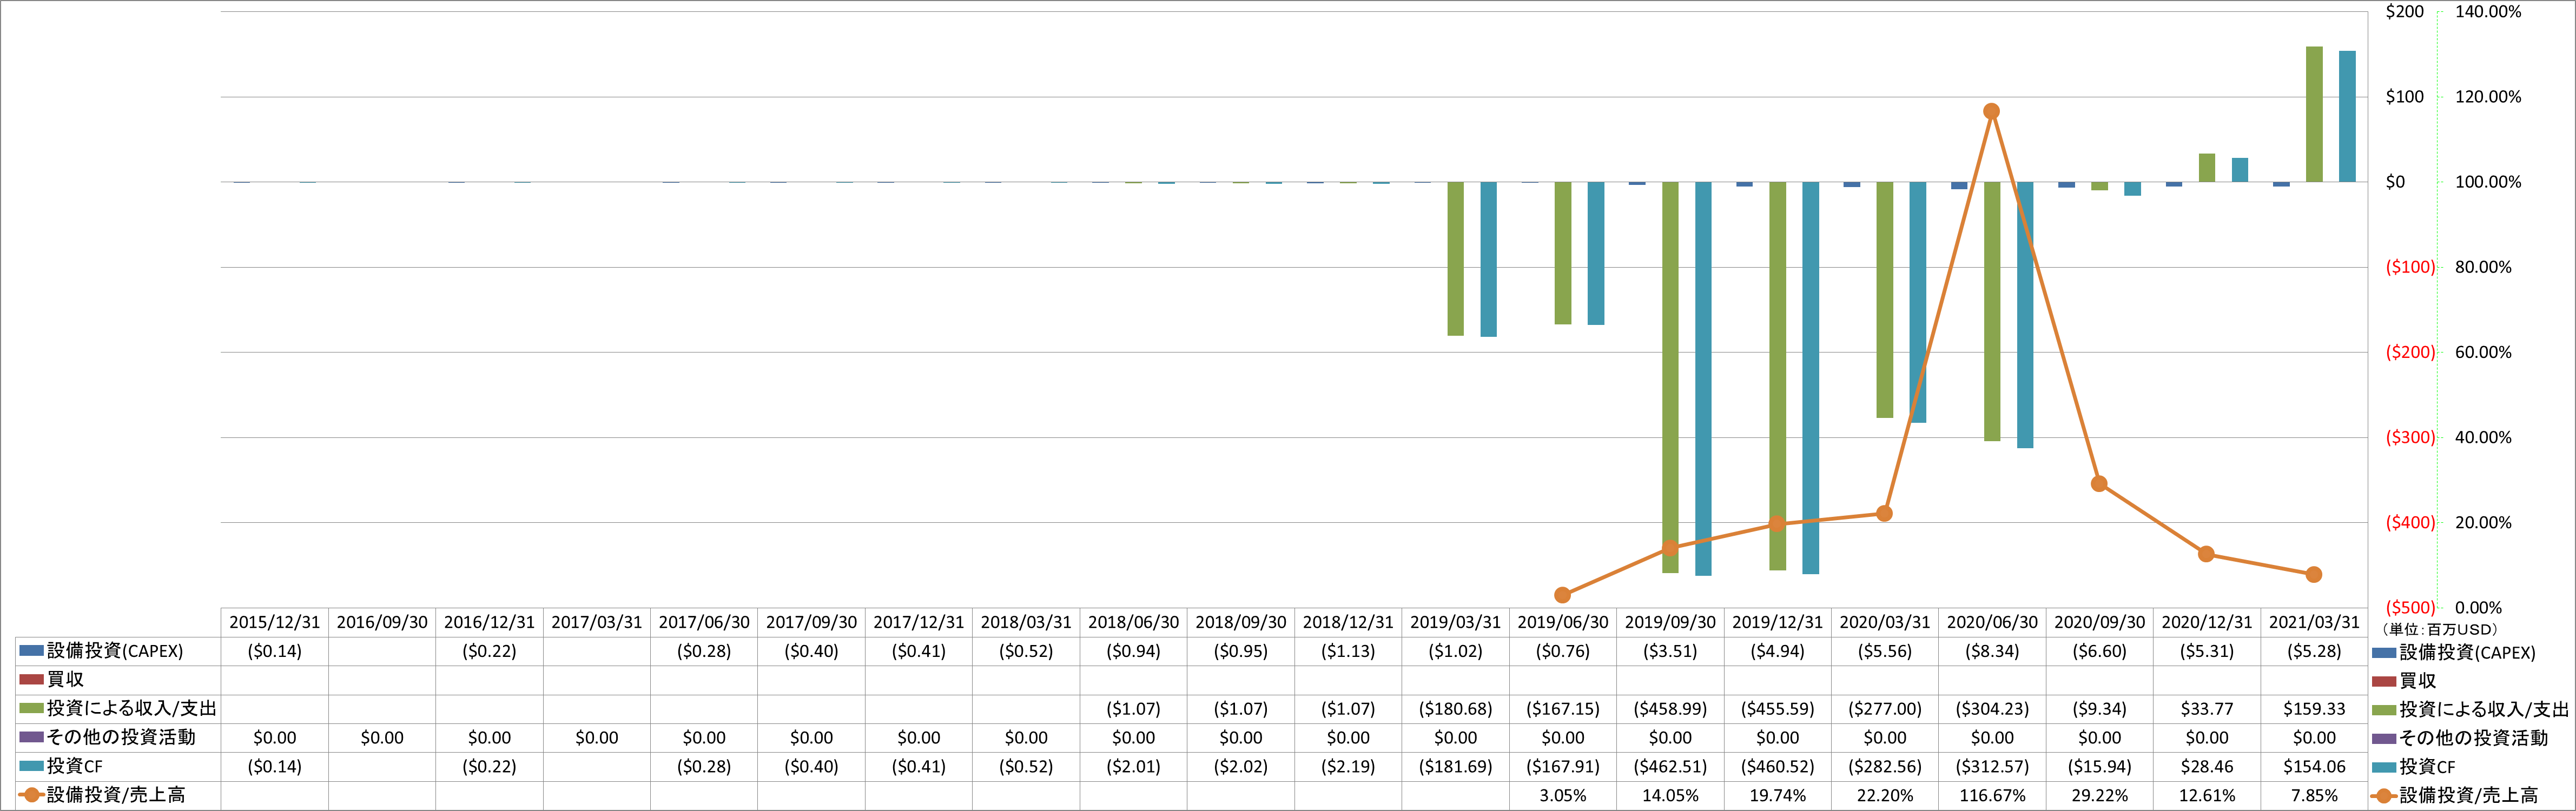Image resolution: width=2576 pixels, height=811 pixels.
Task: Click the 0.00% secondary axis label
Action: [2478, 608]
